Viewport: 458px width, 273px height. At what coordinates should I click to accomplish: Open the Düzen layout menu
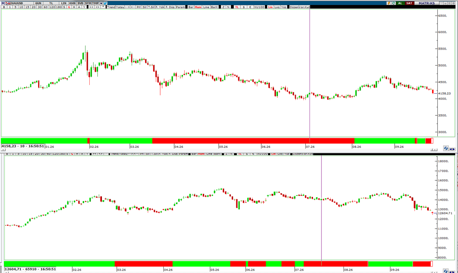(x=294, y=7)
